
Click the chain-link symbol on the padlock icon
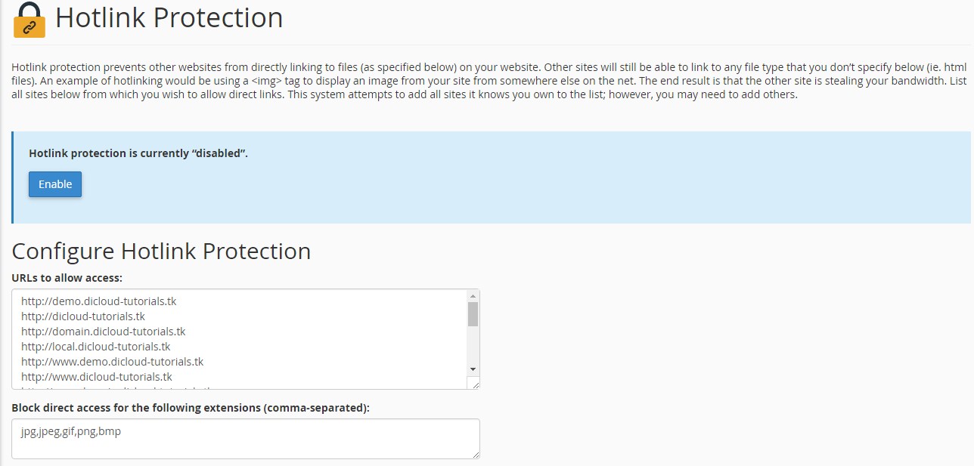click(x=30, y=29)
